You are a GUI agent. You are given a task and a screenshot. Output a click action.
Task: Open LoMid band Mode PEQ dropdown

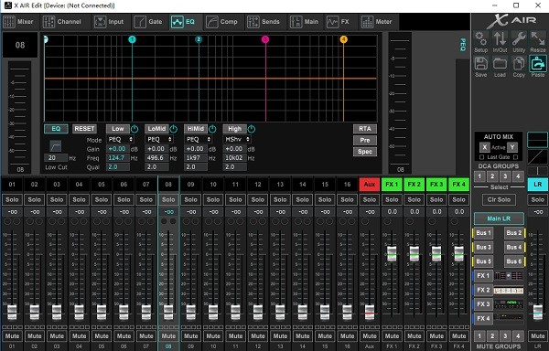click(159, 139)
